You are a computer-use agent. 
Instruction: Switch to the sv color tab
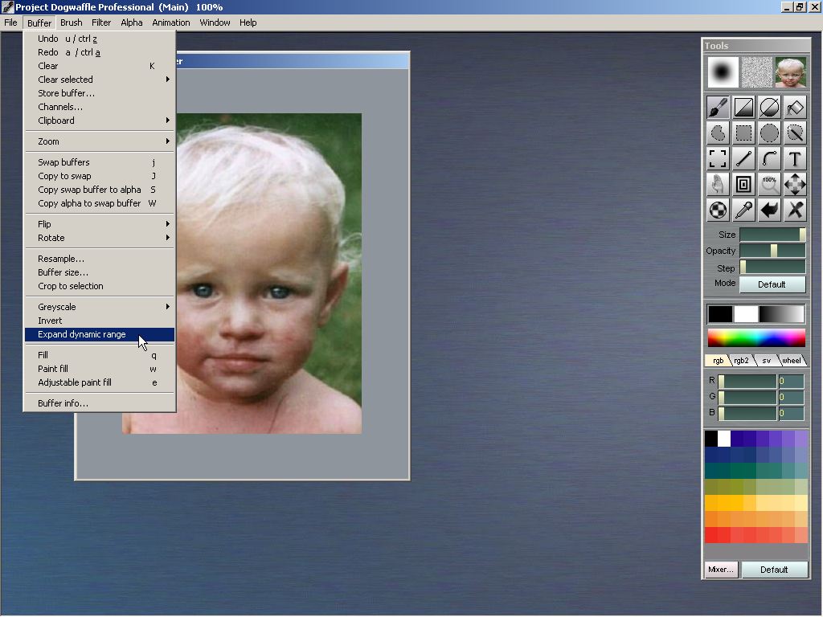click(767, 361)
